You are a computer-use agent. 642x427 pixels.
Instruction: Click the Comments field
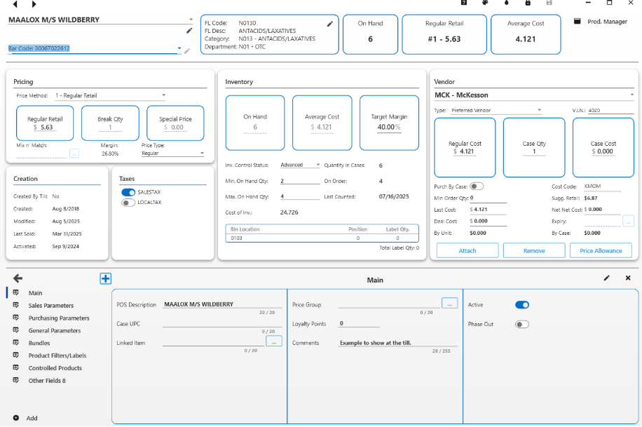point(398,343)
